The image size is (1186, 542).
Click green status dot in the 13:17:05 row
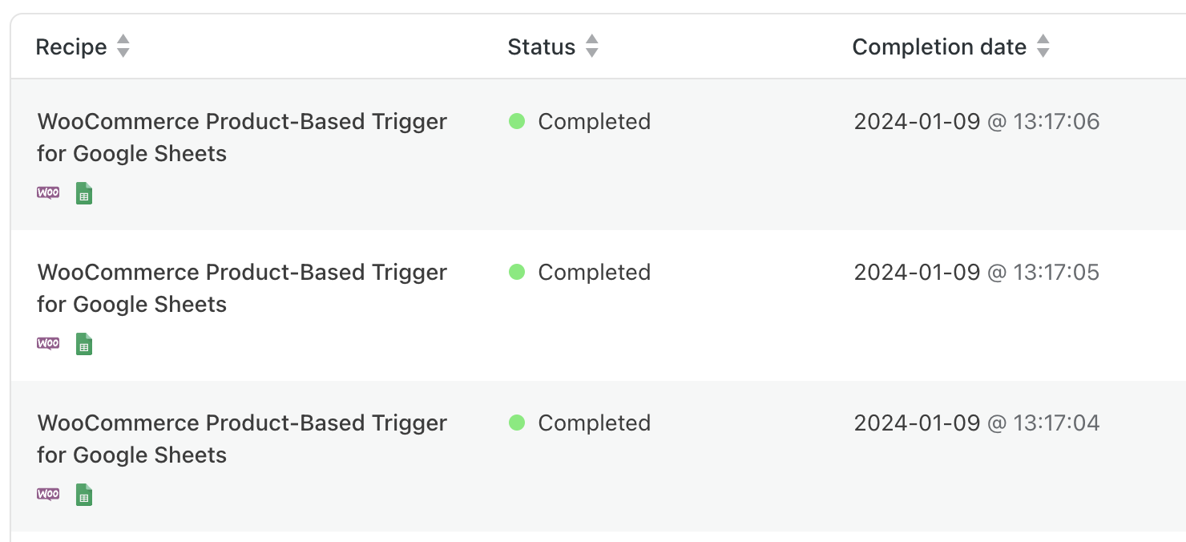(517, 273)
